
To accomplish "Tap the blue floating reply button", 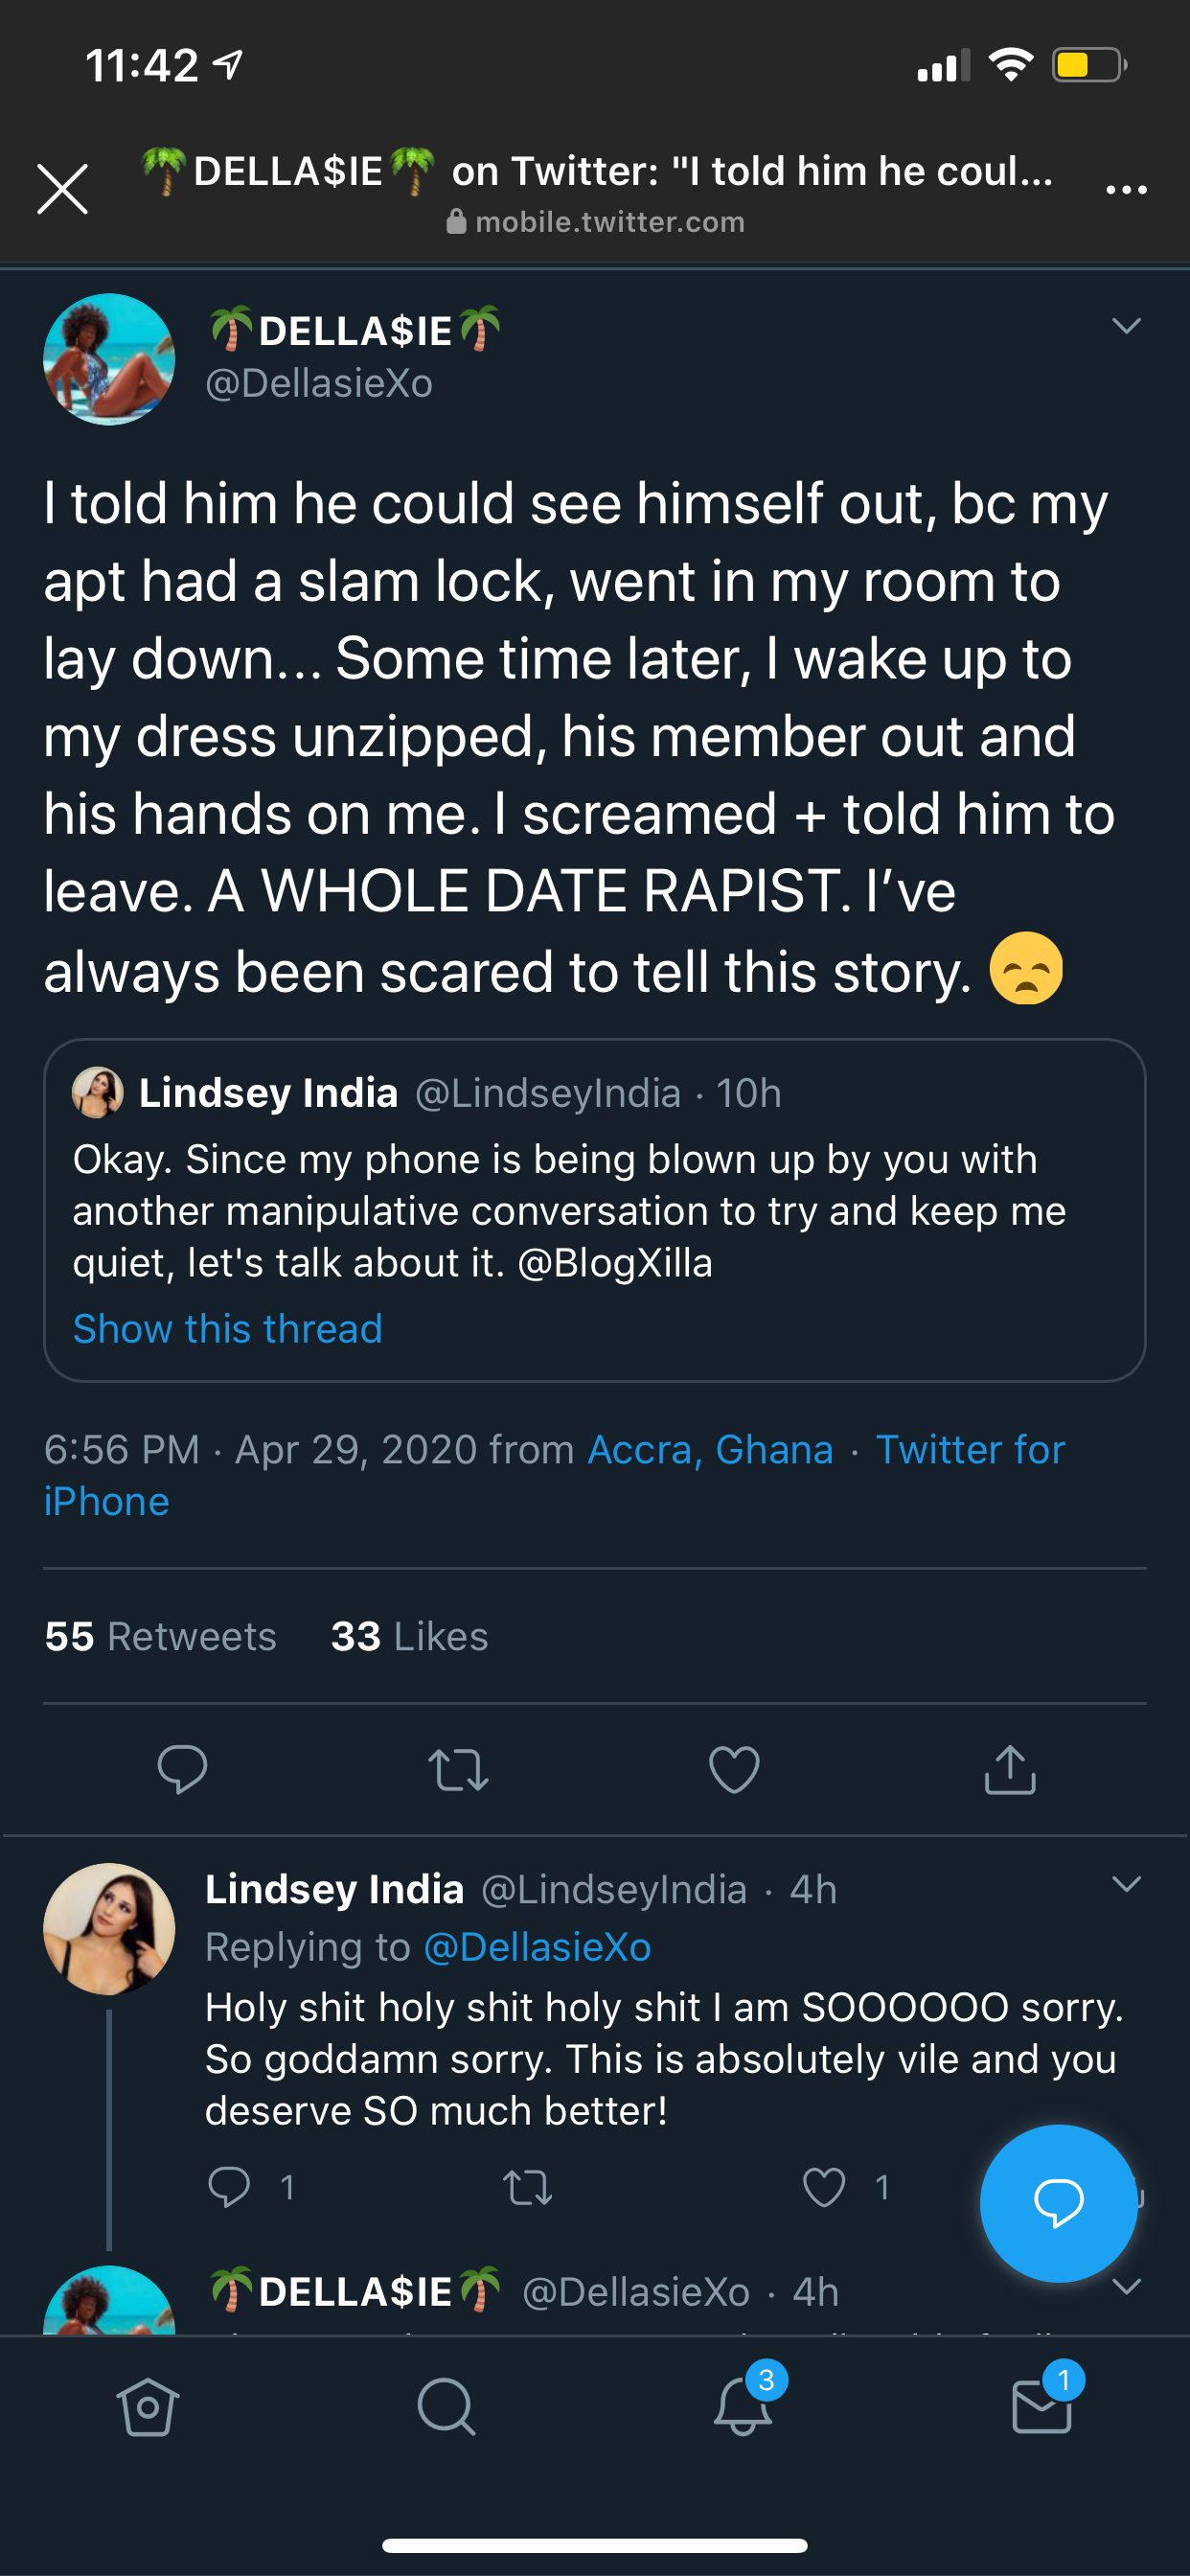I will (x=1058, y=2202).
